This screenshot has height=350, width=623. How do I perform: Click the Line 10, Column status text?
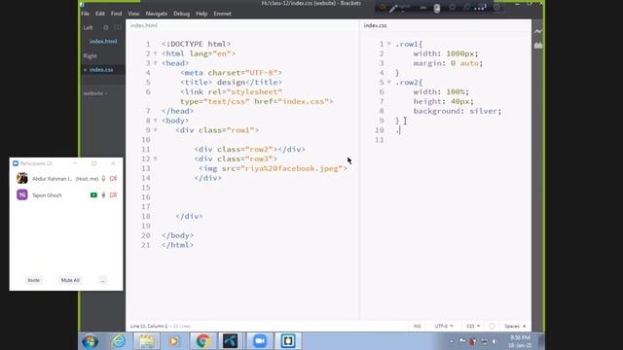(149, 327)
